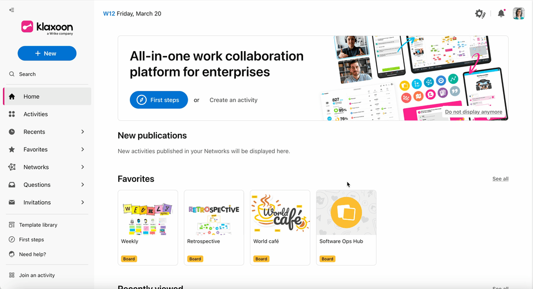This screenshot has width=533, height=289.
Task: Click the Invitations envelope icon
Action: [12, 202]
